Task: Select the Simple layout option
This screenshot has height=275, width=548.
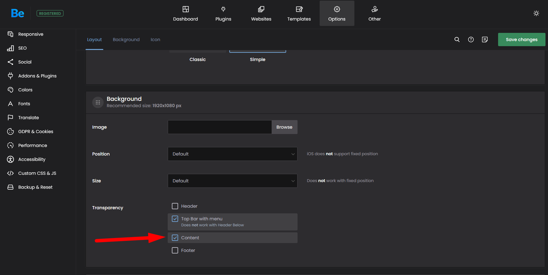Action: pyautogui.click(x=258, y=59)
